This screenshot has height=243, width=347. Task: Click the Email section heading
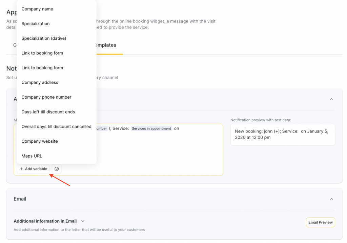[20, 199]
